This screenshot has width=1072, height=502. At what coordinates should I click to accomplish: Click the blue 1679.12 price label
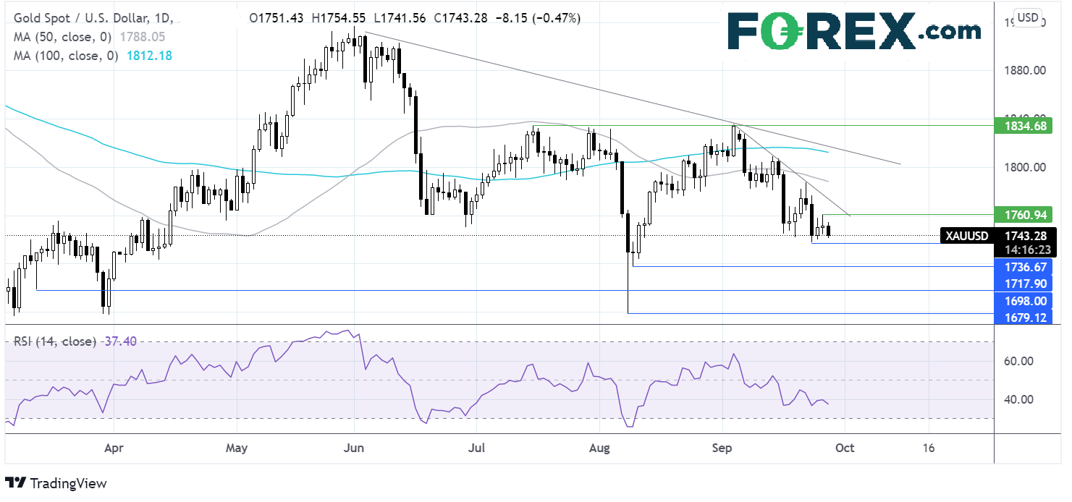tap(1024, 318)
